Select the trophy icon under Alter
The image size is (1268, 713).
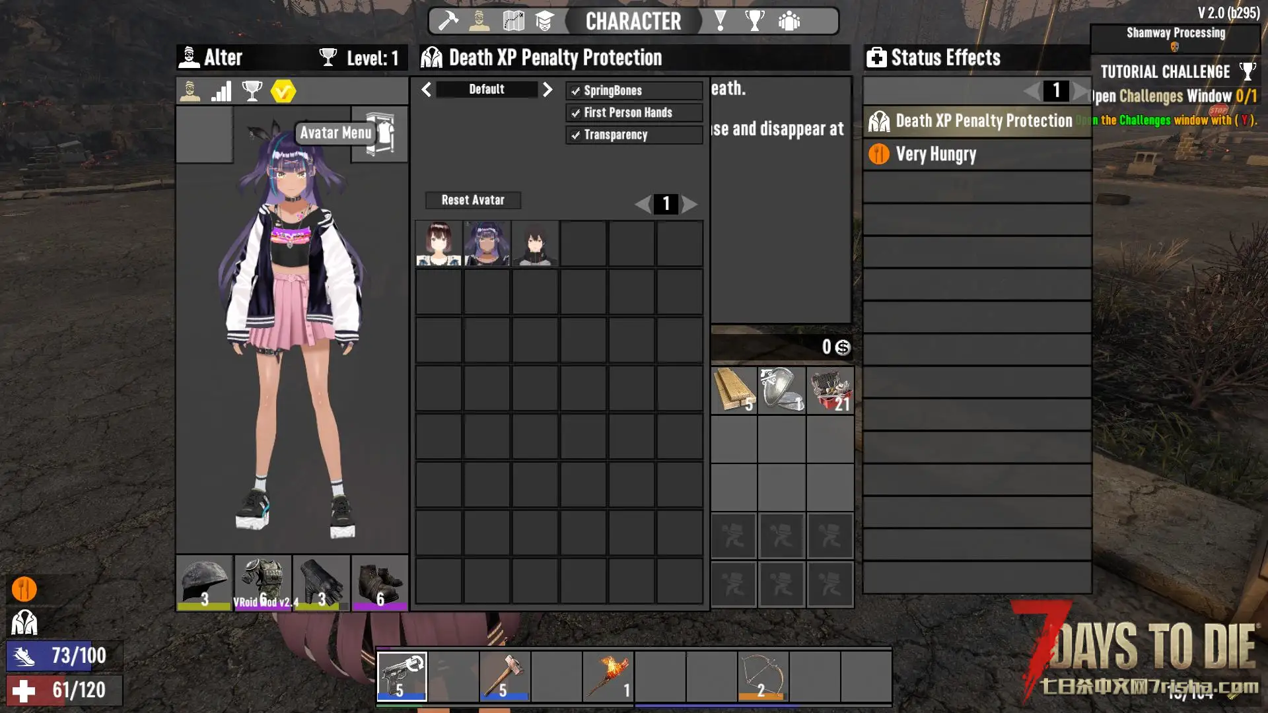252,91
